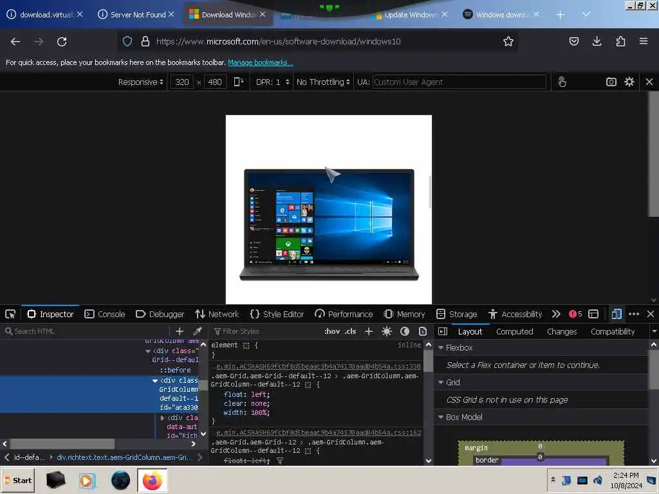
Task: Show more devtools tabs chevron
Action: coord(556,314)
